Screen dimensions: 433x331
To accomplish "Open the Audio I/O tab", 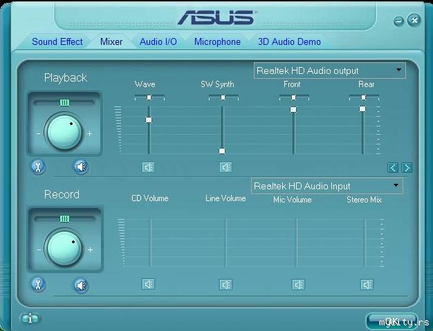I will [x=158, y=41].
